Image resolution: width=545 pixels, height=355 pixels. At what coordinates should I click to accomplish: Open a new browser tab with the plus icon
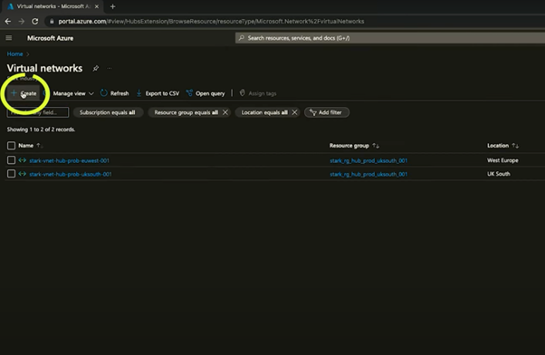coord(112,6)
